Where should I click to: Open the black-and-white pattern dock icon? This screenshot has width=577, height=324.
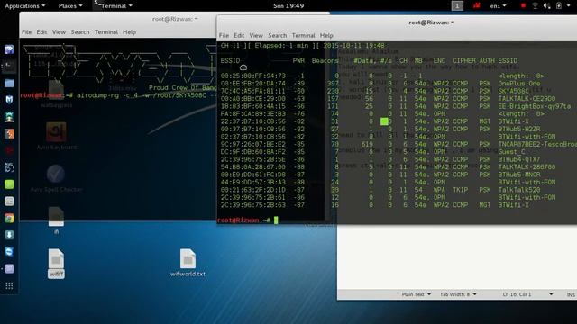pyautogui.click(x=9, y=167)
